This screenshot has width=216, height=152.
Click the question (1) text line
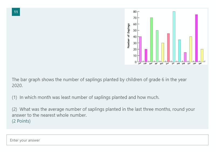(x=85, y=97)
